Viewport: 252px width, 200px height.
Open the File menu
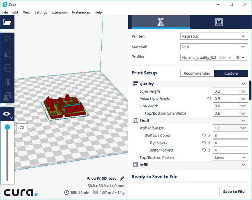click(5, 12)
